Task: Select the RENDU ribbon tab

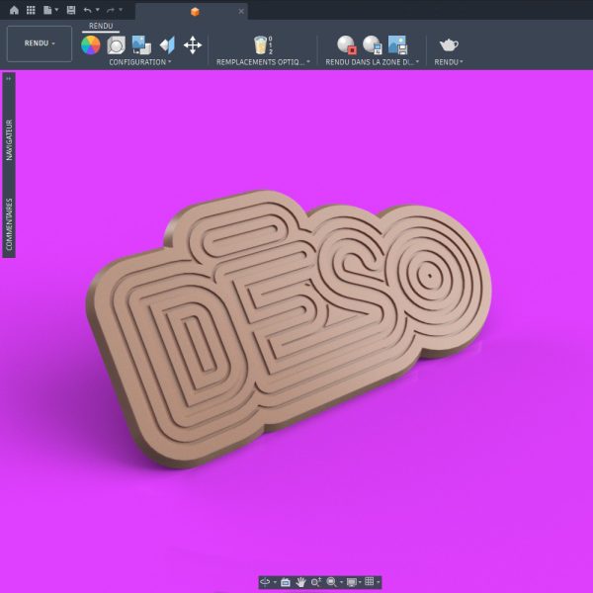Action: coord(101,26)
